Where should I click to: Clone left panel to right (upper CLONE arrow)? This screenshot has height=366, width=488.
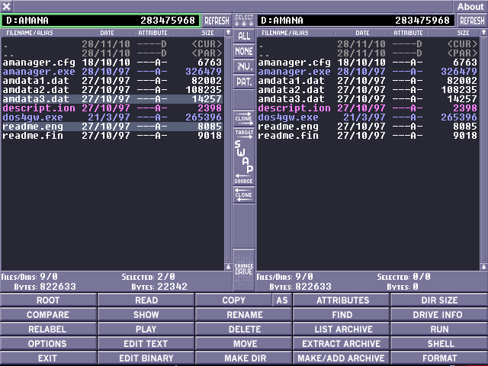[x=244, y=118]
